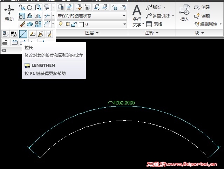Screen dimensions: 224x169
Task: Click the 弧长 arc length button
Action: (x=154, y=7)
